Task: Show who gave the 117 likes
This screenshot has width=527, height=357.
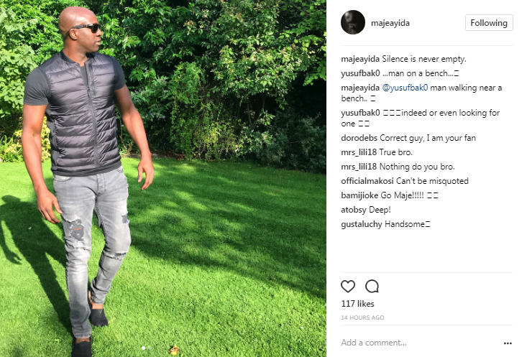Action: click(x=357, y=304)
